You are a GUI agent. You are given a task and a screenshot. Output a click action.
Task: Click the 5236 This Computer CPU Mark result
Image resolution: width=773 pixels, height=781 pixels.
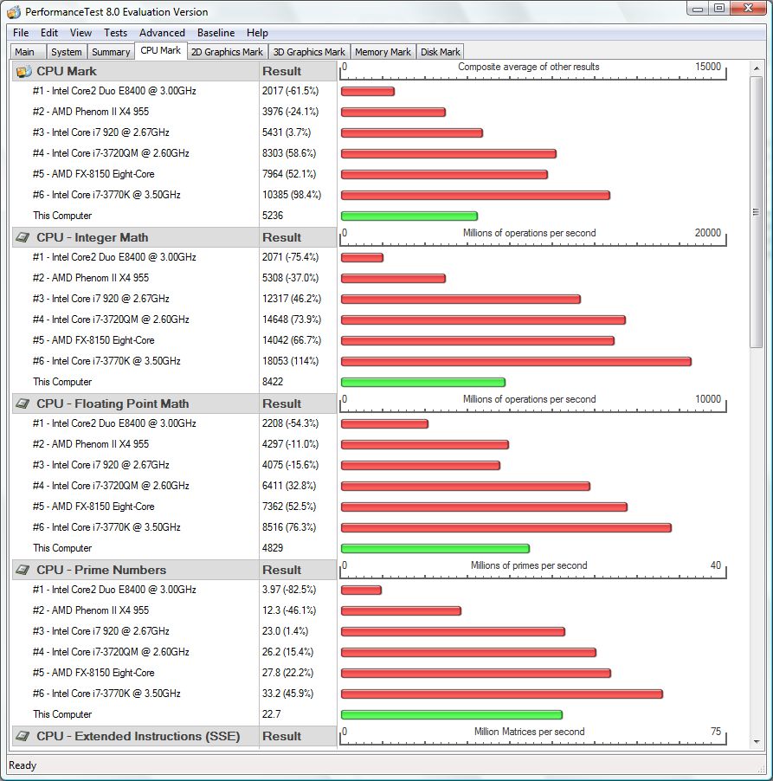(x=273, y=216)
